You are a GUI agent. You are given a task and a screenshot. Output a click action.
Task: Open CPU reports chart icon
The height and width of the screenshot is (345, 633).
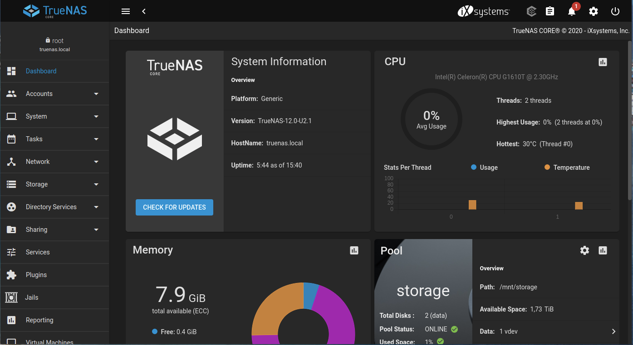point(603,62)
